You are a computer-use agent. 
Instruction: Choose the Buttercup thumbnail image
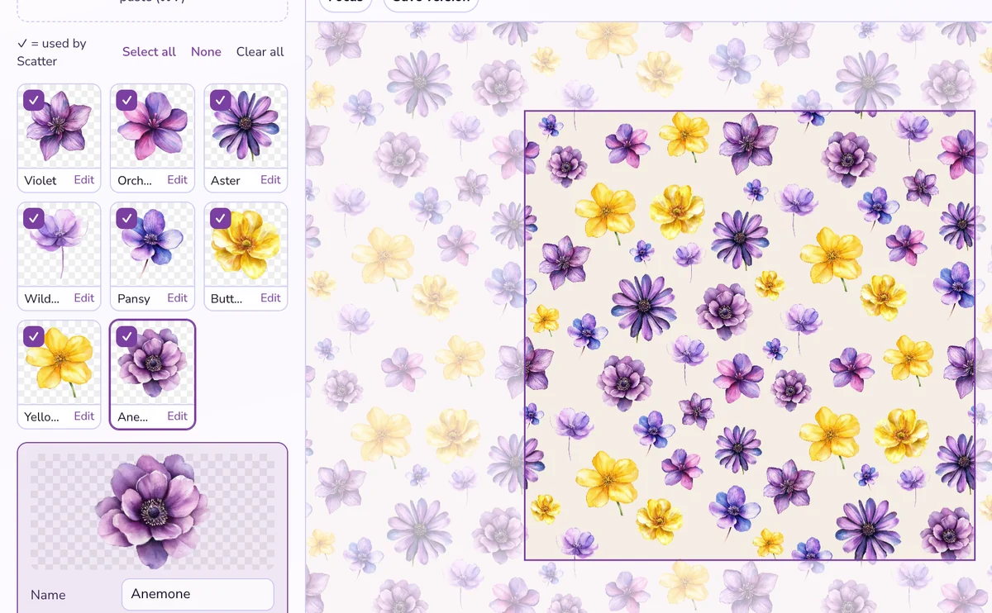(x=246, y=245)
